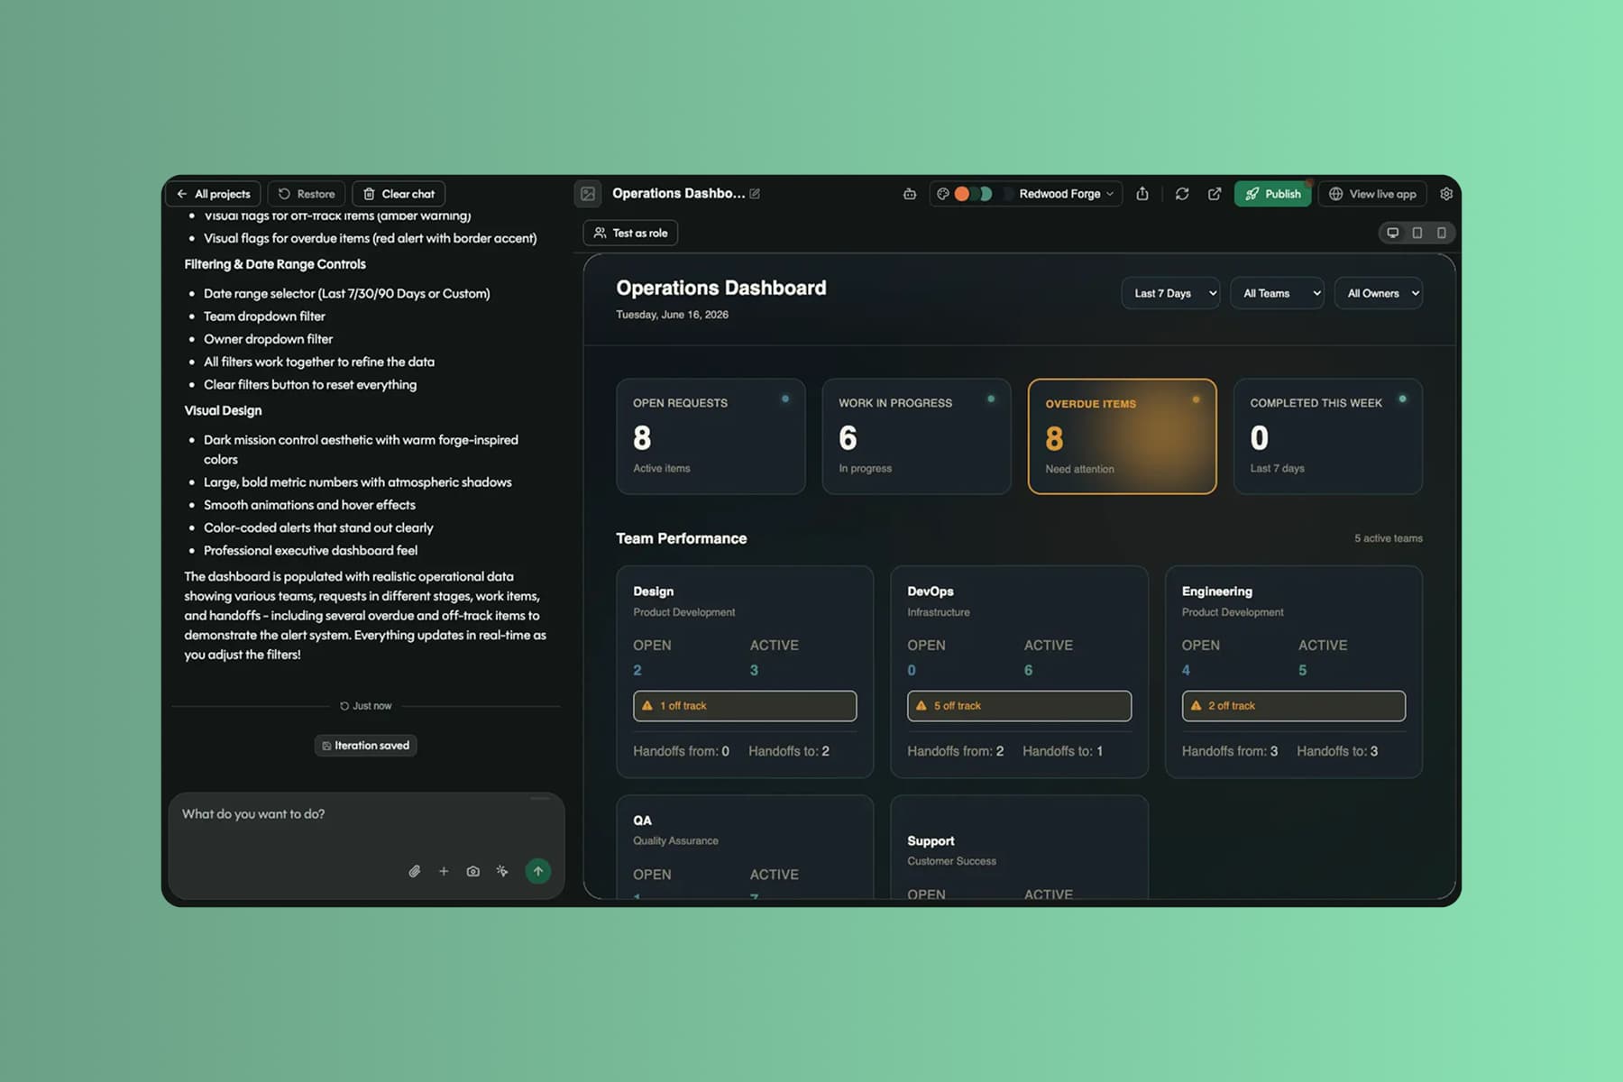Click the Clear chat button
The height and width of the screenshot is (1082, 1623).
[399, 194]
